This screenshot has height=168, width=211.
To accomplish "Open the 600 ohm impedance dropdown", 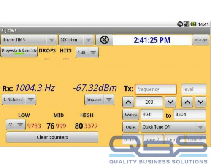I will (76, 40).
